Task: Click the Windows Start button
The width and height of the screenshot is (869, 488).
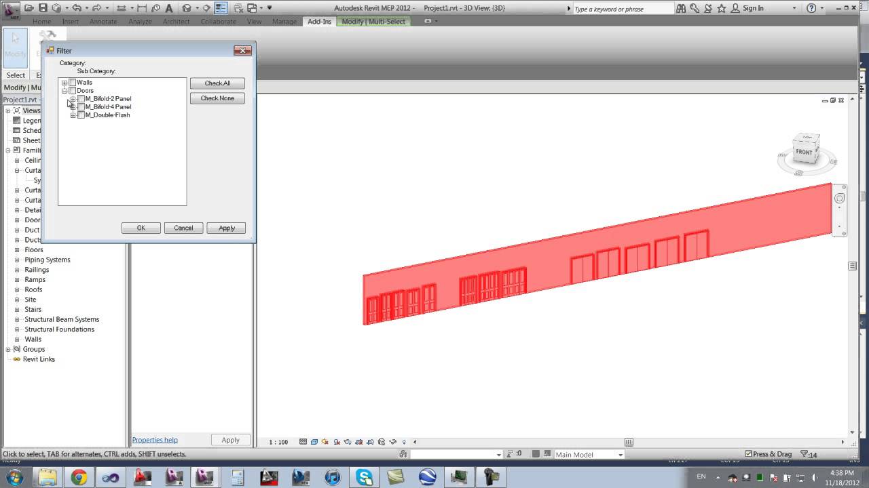Action: click(14, 478)
